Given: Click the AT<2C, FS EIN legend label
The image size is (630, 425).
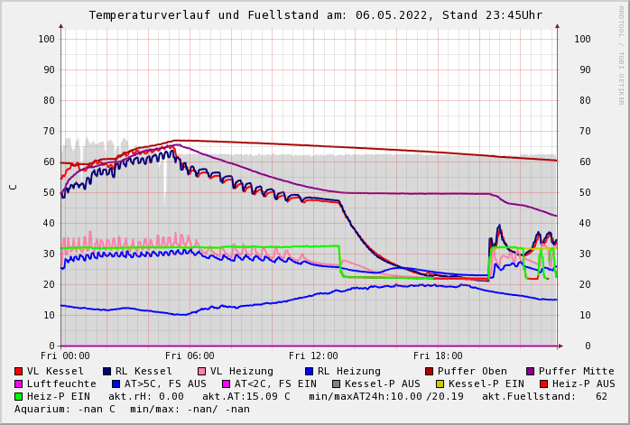Looking at the screenshot, I should tap(275, 383).
